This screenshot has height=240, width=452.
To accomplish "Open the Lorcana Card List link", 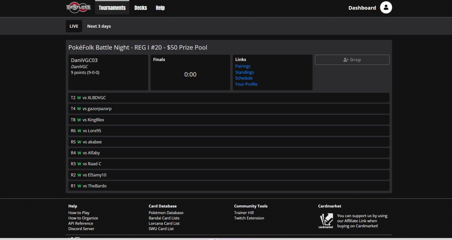I will 164,223.
